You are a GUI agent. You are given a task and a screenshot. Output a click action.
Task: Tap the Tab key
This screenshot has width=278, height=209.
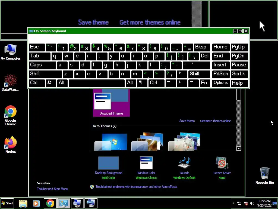tap(40, 56)
